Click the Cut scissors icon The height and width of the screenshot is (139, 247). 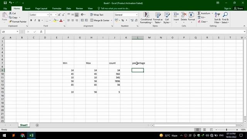10,13
